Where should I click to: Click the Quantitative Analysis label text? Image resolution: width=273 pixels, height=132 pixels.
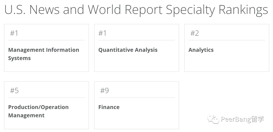point(128,50)
